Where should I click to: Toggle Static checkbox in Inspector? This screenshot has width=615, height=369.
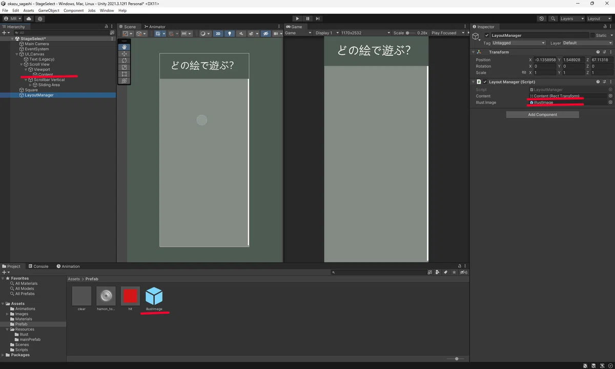point(592,35)
